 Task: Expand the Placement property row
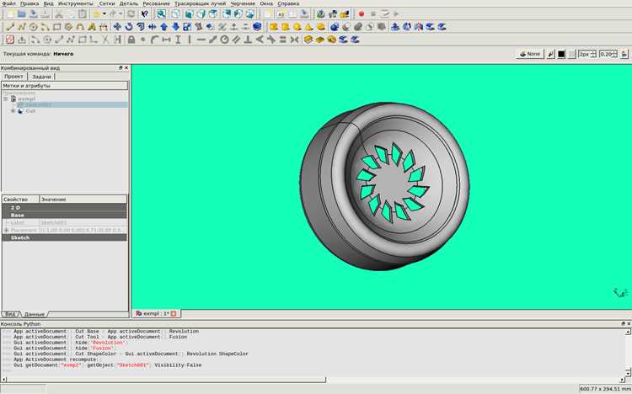[7, 230]
